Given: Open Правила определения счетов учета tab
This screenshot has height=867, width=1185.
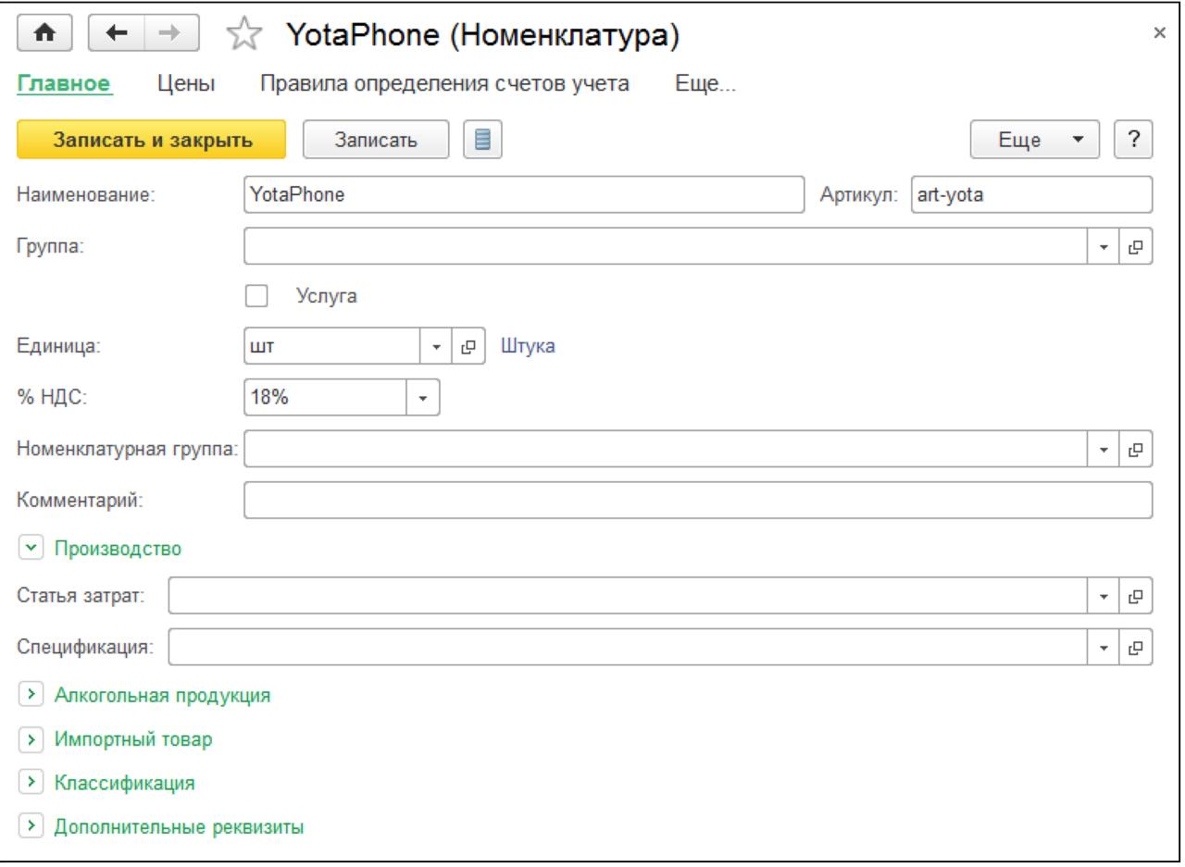Looking at the screenshot, I should [444, 85].
